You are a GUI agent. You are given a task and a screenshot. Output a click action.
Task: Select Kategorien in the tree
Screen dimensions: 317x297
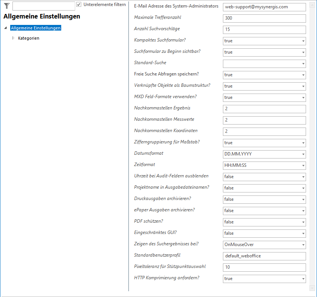pyautogui.click(x=29, y=38)
